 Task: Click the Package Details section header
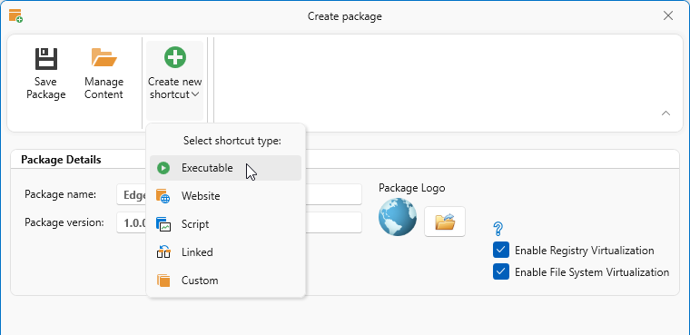click(x=61, y=160)
